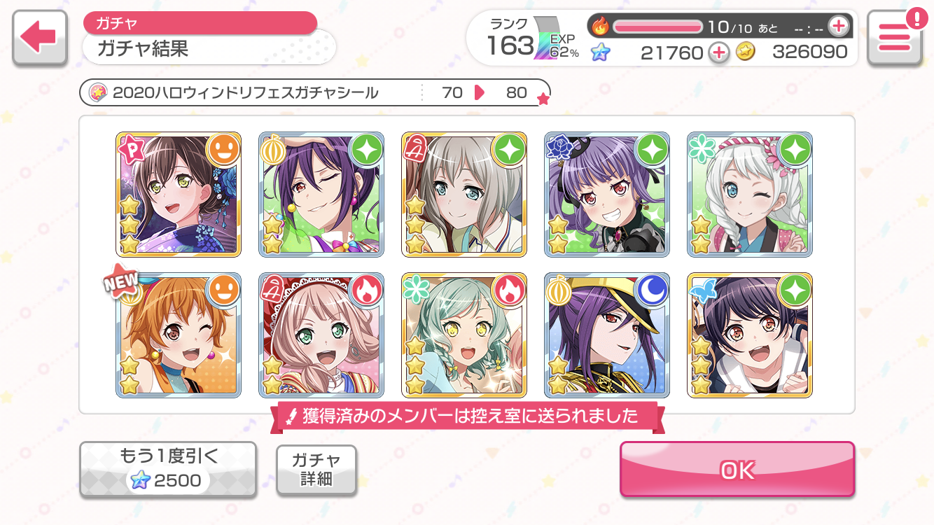The height and width of the screenshot is (525, 934).
Task: Open the hamburger menu with notification badge
Action: click(894, 38)
